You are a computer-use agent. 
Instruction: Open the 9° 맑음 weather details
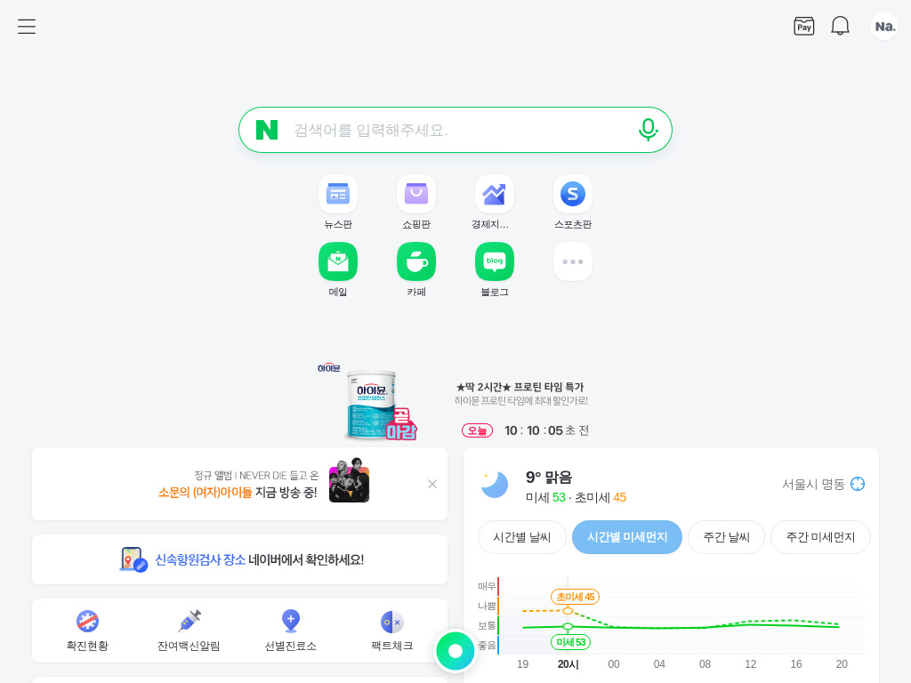click(x=549, y=478)
